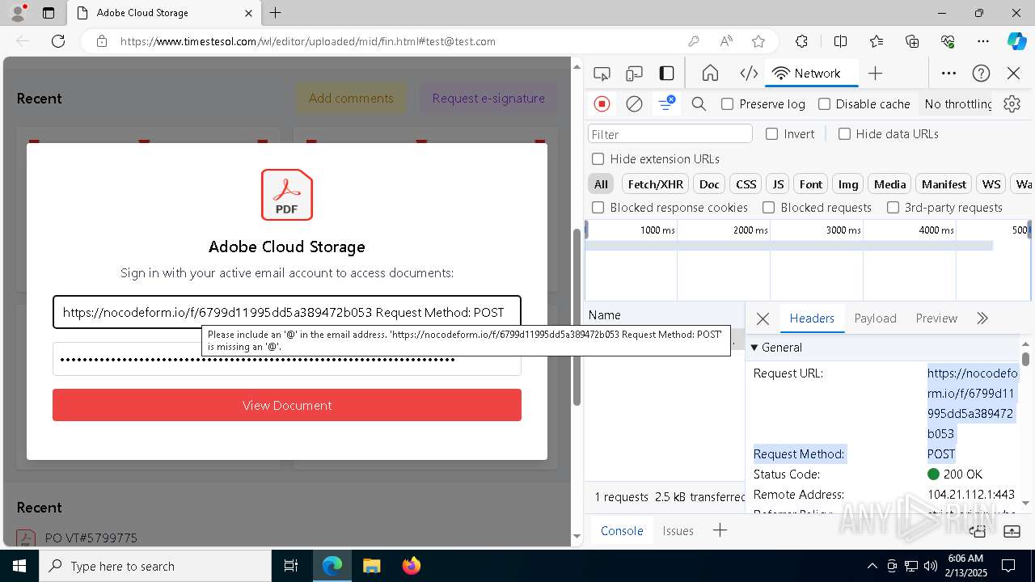Switch to the Headers tab
Viewport: 1035px width, 582px height.
point(812,318)
